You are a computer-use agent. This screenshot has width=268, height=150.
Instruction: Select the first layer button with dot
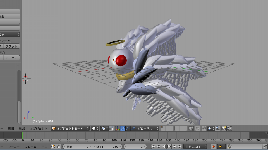coord(162,127)
